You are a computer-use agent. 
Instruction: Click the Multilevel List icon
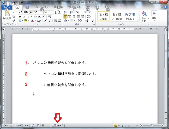78,12
